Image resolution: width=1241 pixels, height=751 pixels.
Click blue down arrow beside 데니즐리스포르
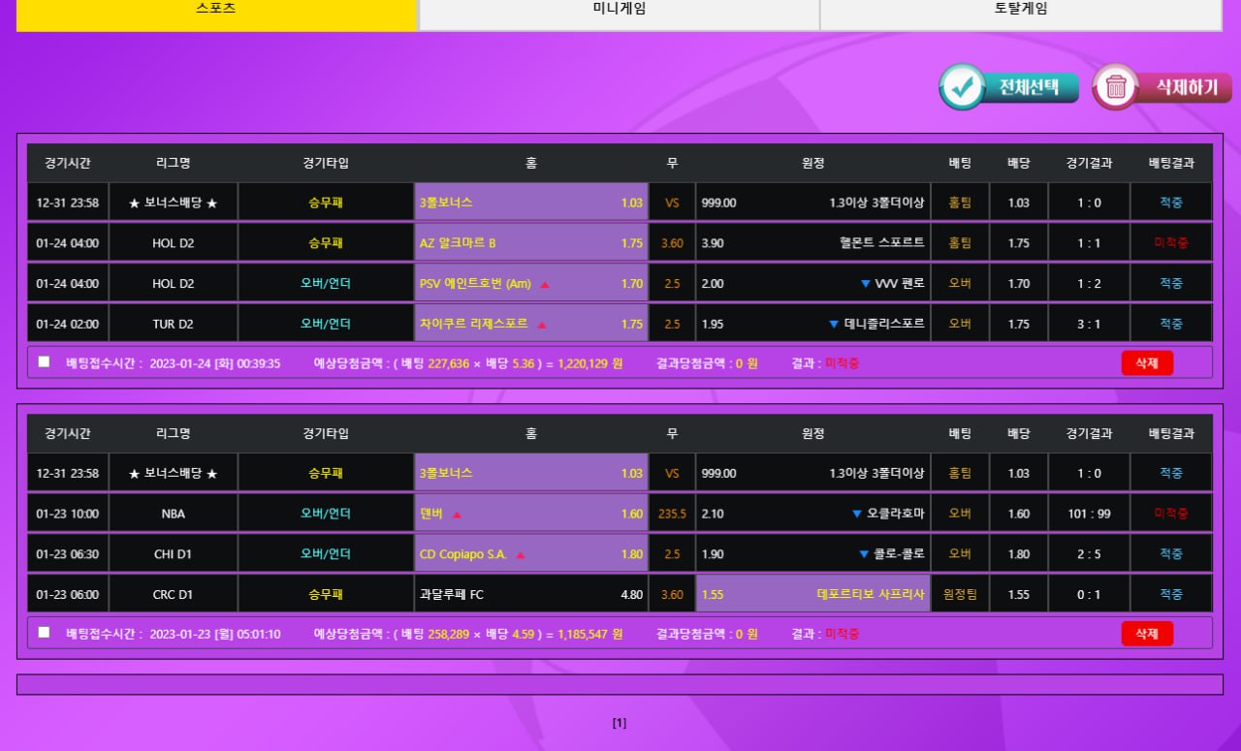click(834, 325)
